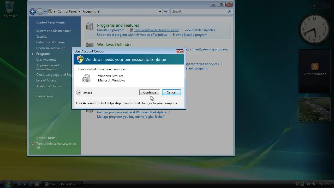Click the forward arrow in Control Panel
334x188 pixels.
click(40, 11)
